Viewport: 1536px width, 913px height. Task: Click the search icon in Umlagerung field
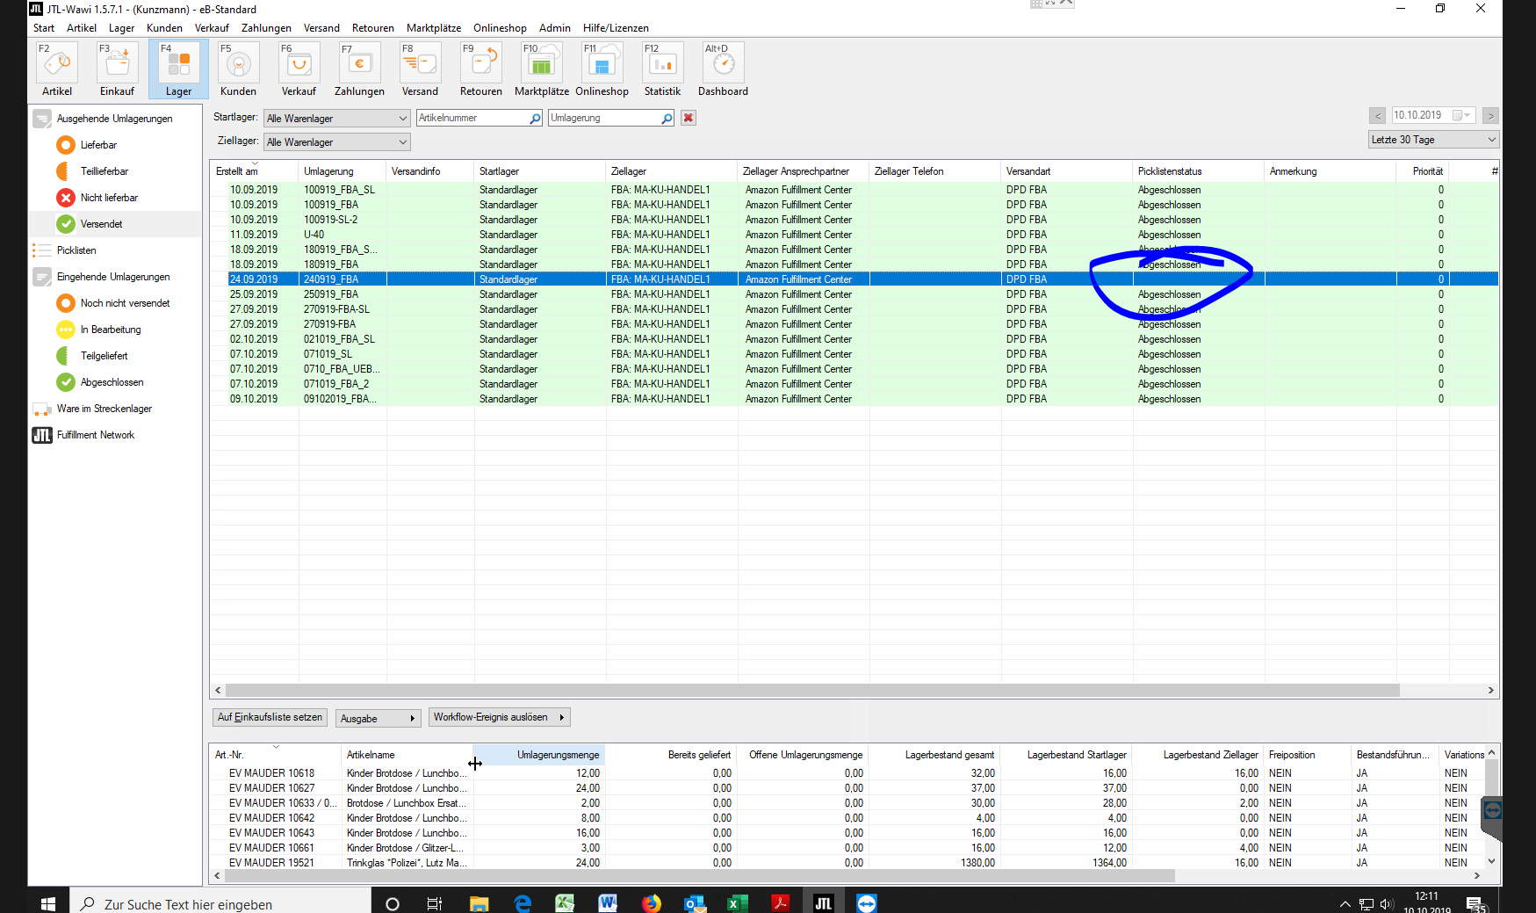[x=667, y=118]
